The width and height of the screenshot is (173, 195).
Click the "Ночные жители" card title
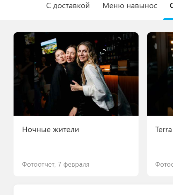(x=51, y=129)
